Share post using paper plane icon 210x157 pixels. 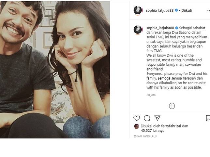157,118
